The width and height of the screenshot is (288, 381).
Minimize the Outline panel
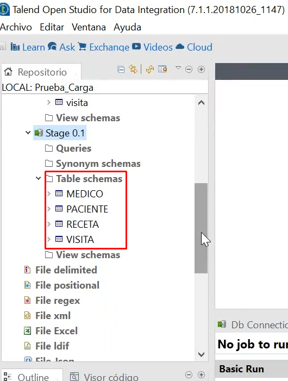pyautogui.click(x=189, y=374)
